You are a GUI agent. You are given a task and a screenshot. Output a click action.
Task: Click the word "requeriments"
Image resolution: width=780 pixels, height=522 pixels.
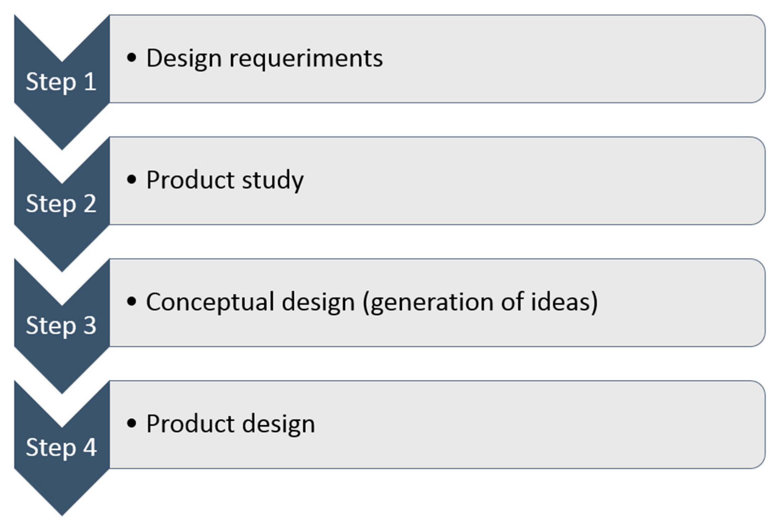(306, 58)
